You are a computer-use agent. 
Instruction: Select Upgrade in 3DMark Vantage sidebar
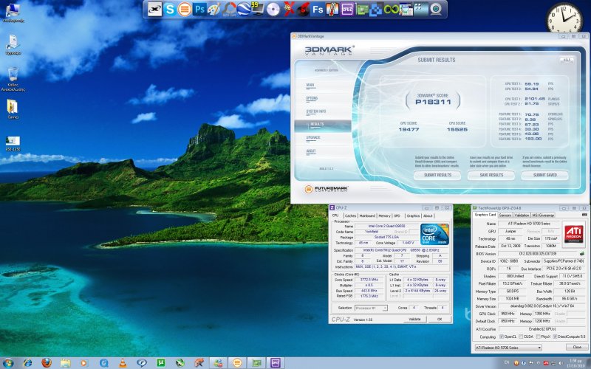click(x=313, y=138)
